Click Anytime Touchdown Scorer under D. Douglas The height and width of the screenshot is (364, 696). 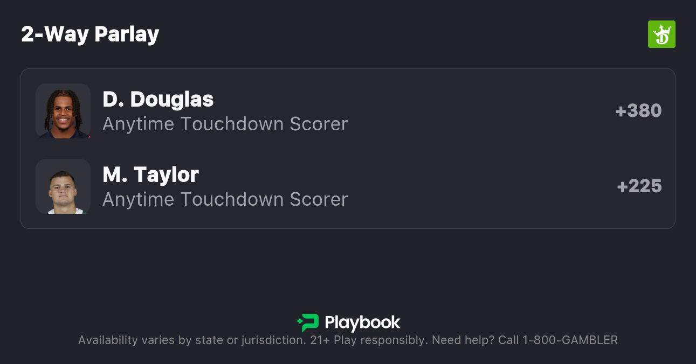point(225,124)
